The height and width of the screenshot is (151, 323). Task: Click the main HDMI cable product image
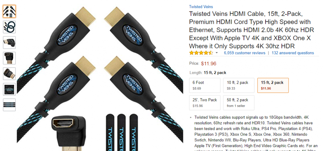coord(100,75)
